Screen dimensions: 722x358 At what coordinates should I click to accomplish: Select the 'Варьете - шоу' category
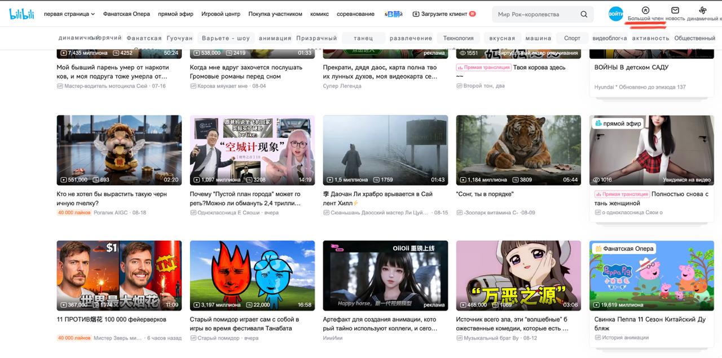click(x=226, y=38)
